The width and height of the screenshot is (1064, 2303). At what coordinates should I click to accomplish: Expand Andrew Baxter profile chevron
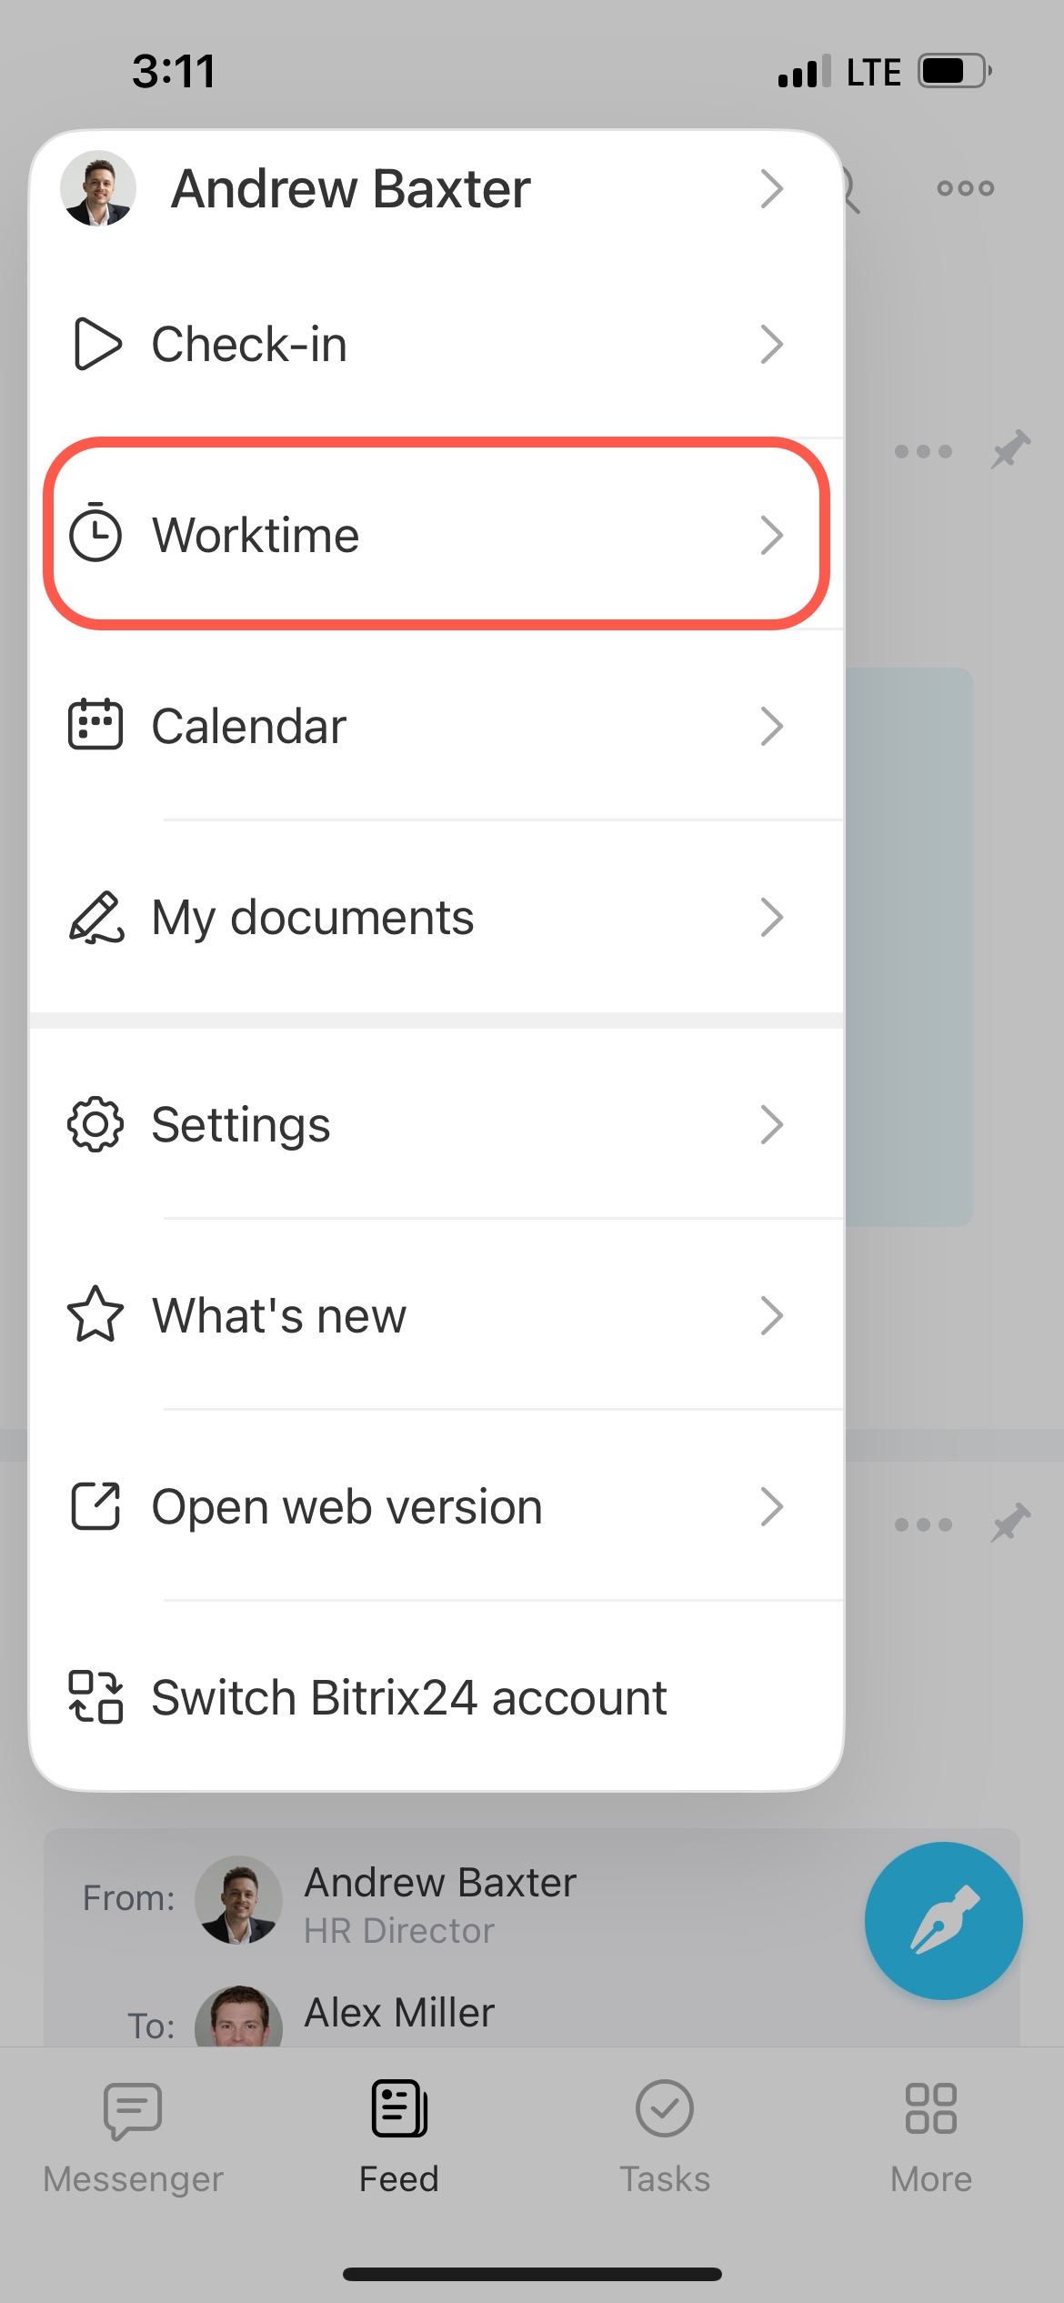click(x=771, y=189)
